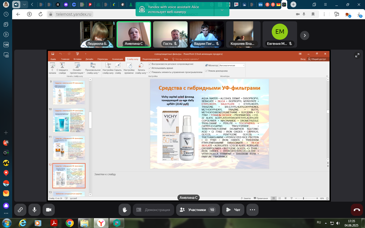Screen dimensions: 365x228
Task: Click the Вход sign-in link in PowerPoint
Action: [303, 59]
